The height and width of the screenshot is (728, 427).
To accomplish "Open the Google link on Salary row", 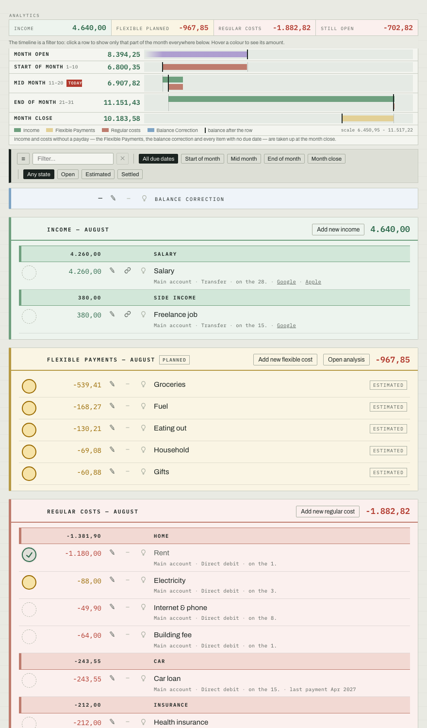I will click(x=286, y=282).
